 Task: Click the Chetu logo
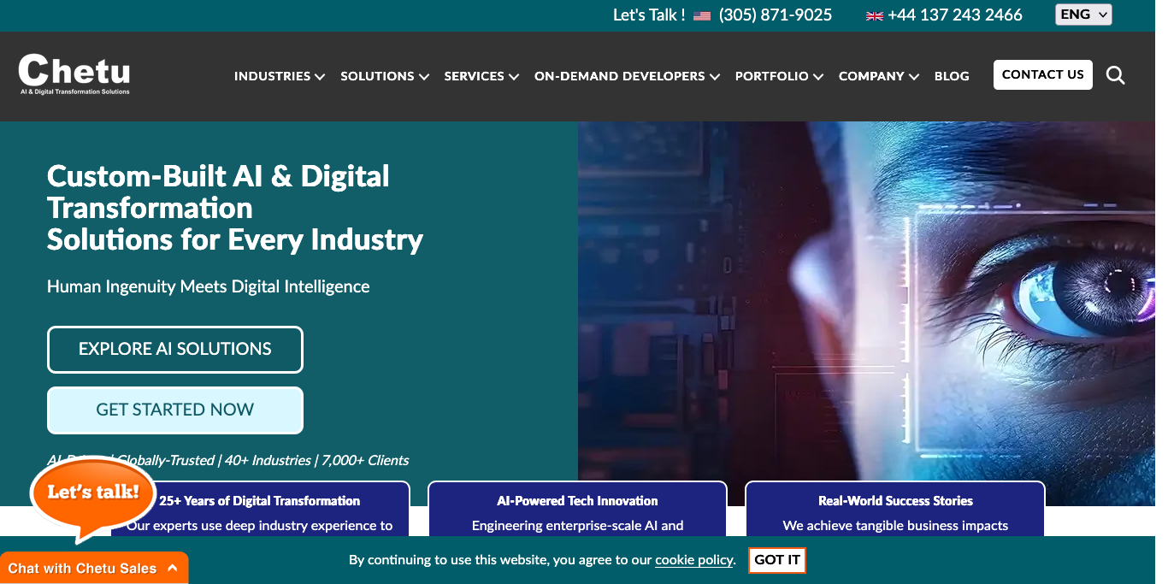pos(74,74)
